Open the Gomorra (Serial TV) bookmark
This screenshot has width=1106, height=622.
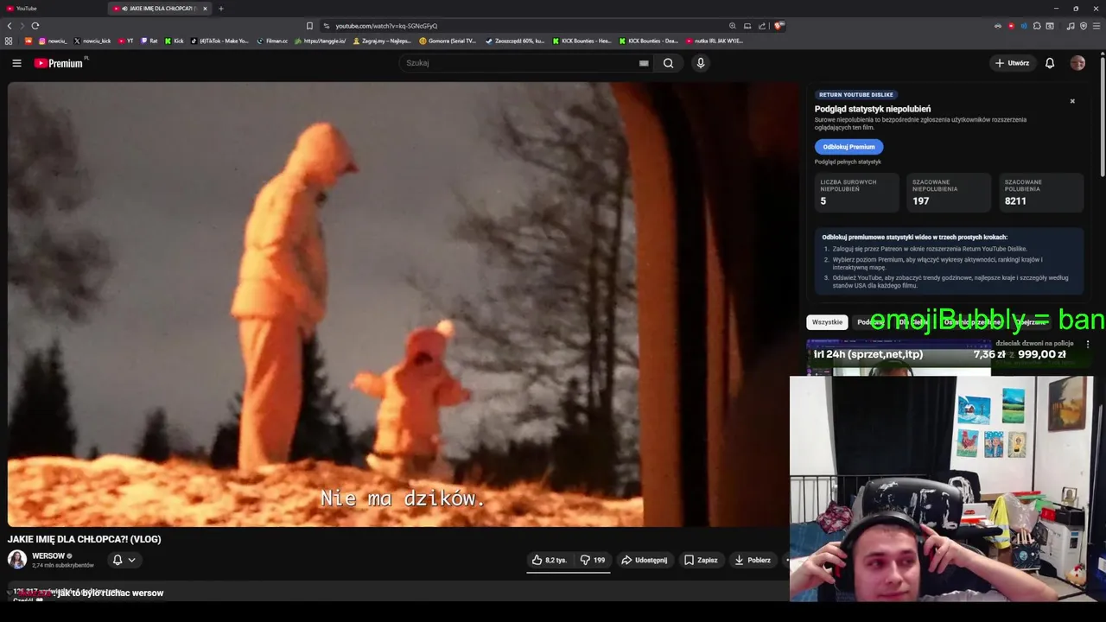coord(448,41)
